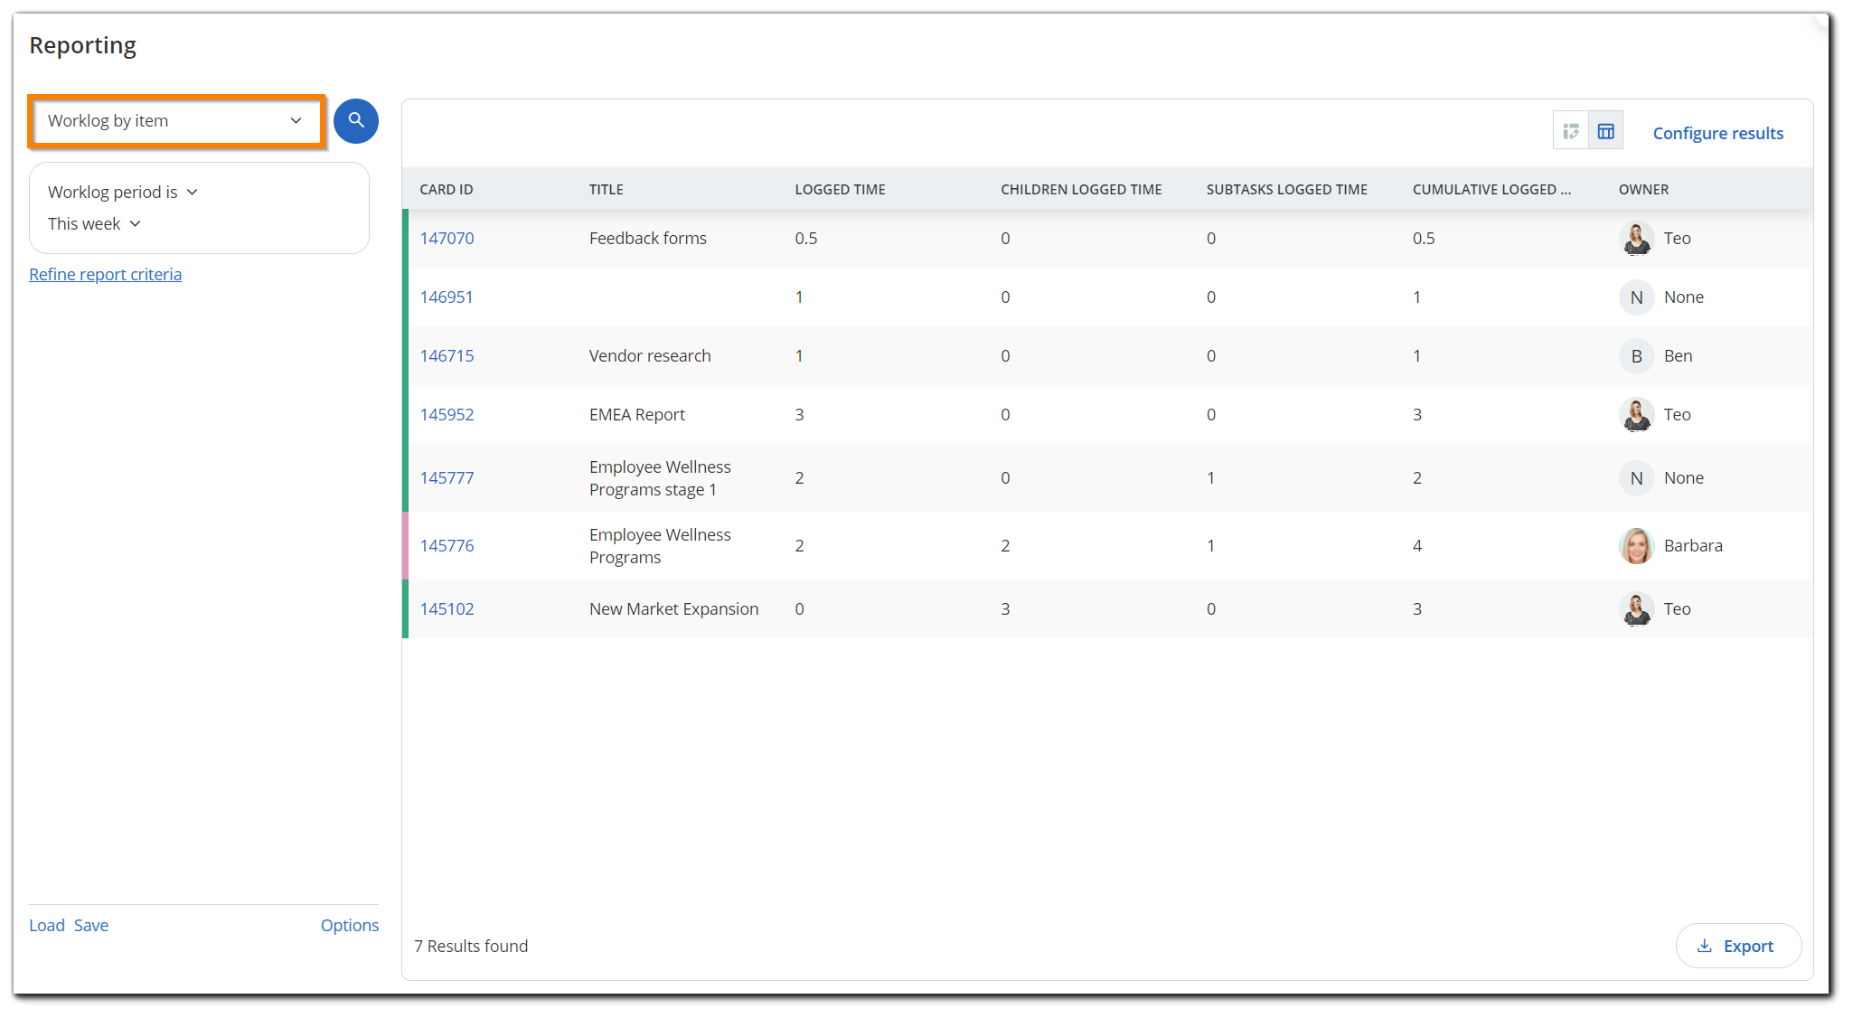The height and width of the screenshot is (1018, 1853).
Task: Click CUMULATIVE LOGGED column header
Action: (x=1491, y=190)
